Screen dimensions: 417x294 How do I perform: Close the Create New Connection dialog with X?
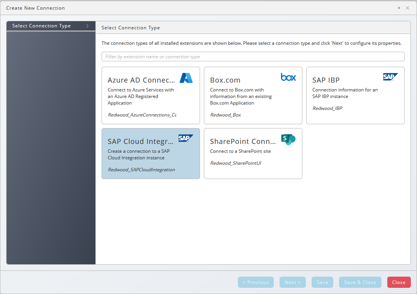407,8
